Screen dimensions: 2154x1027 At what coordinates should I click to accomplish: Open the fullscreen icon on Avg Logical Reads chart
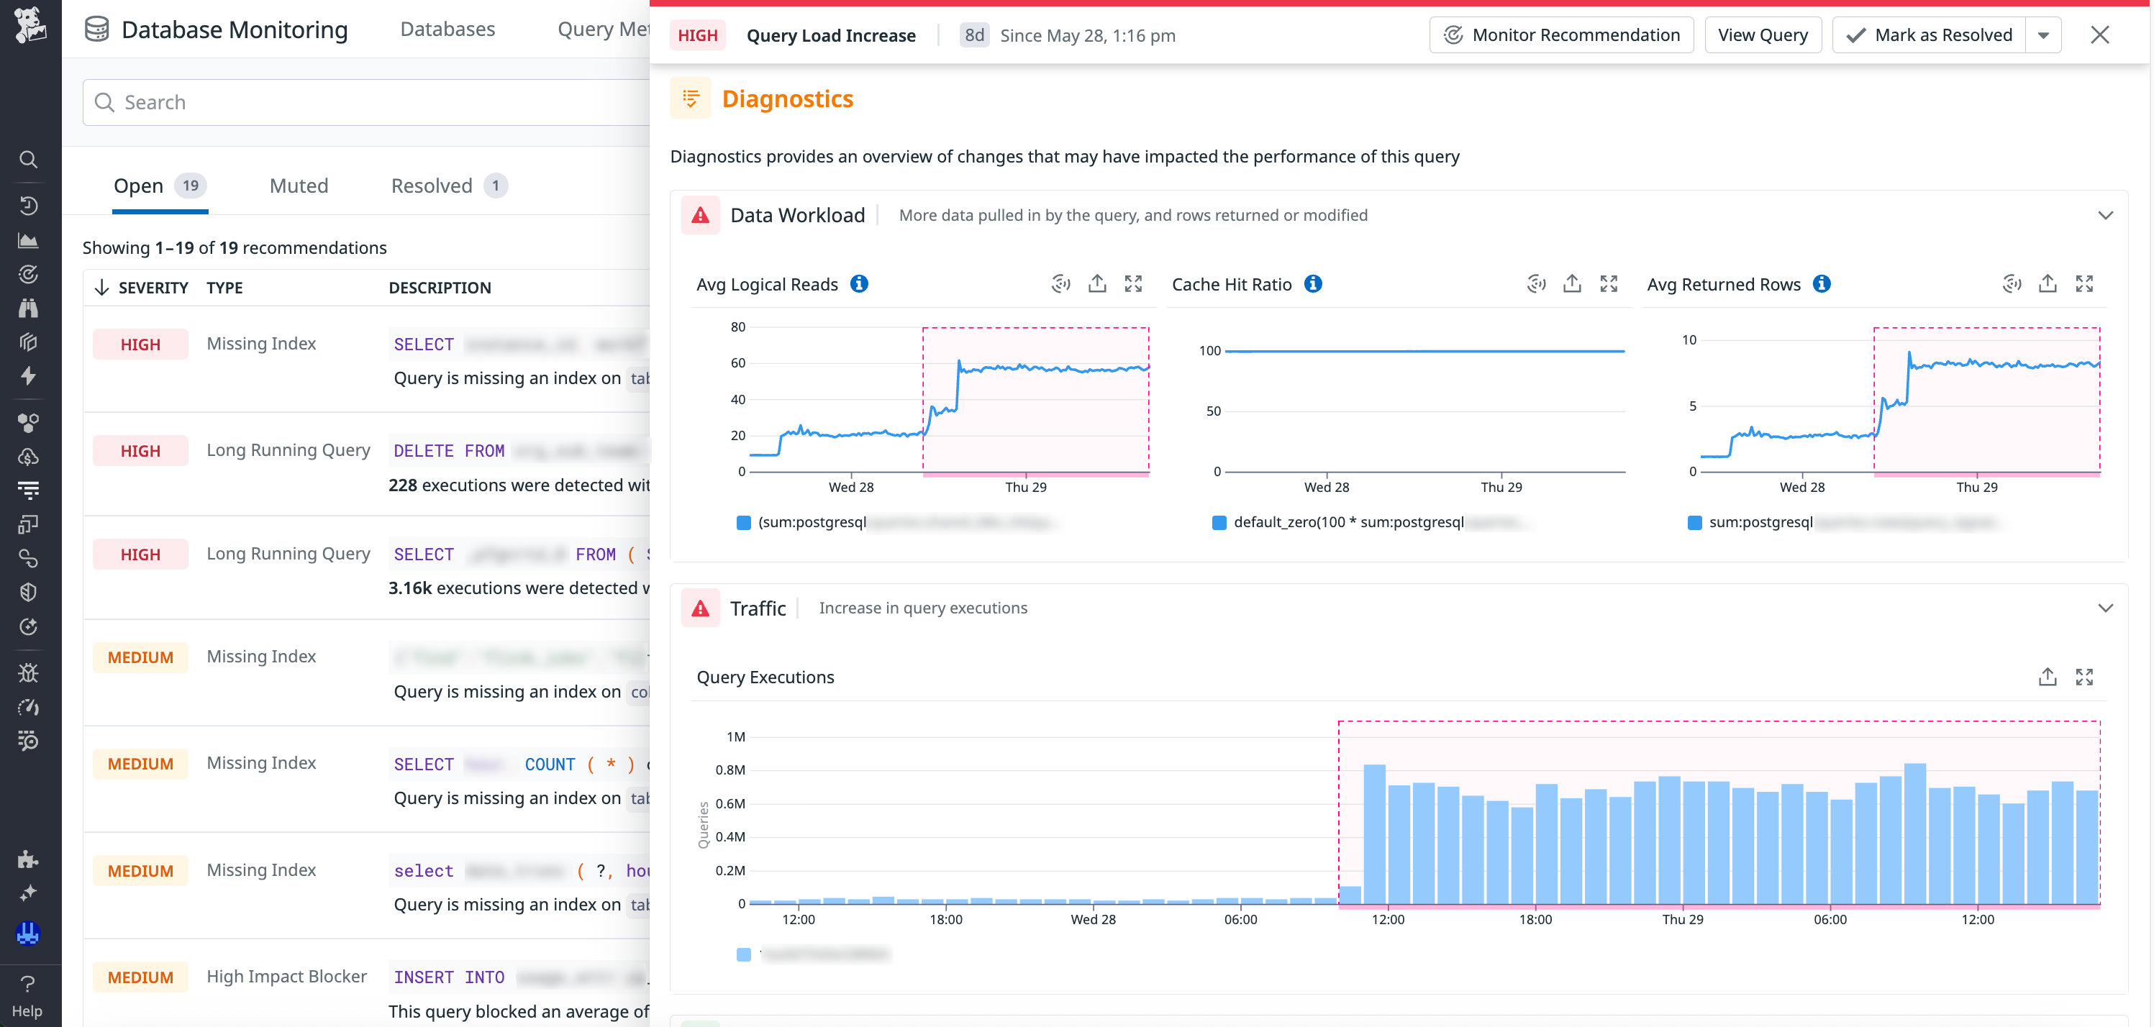pyautogui.click(x=1134, y=284)
